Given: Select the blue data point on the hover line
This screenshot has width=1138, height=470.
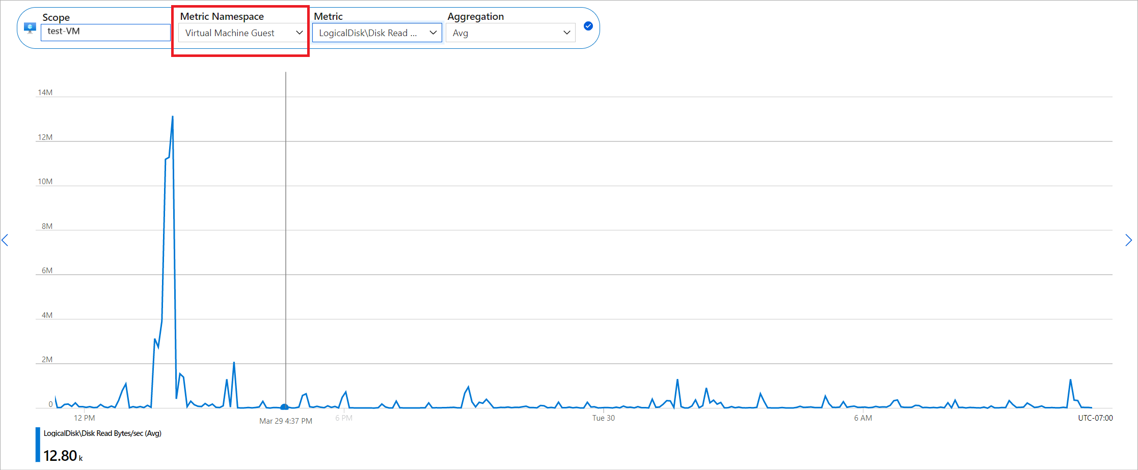Looking at the screenshot, I should point(285,407).
